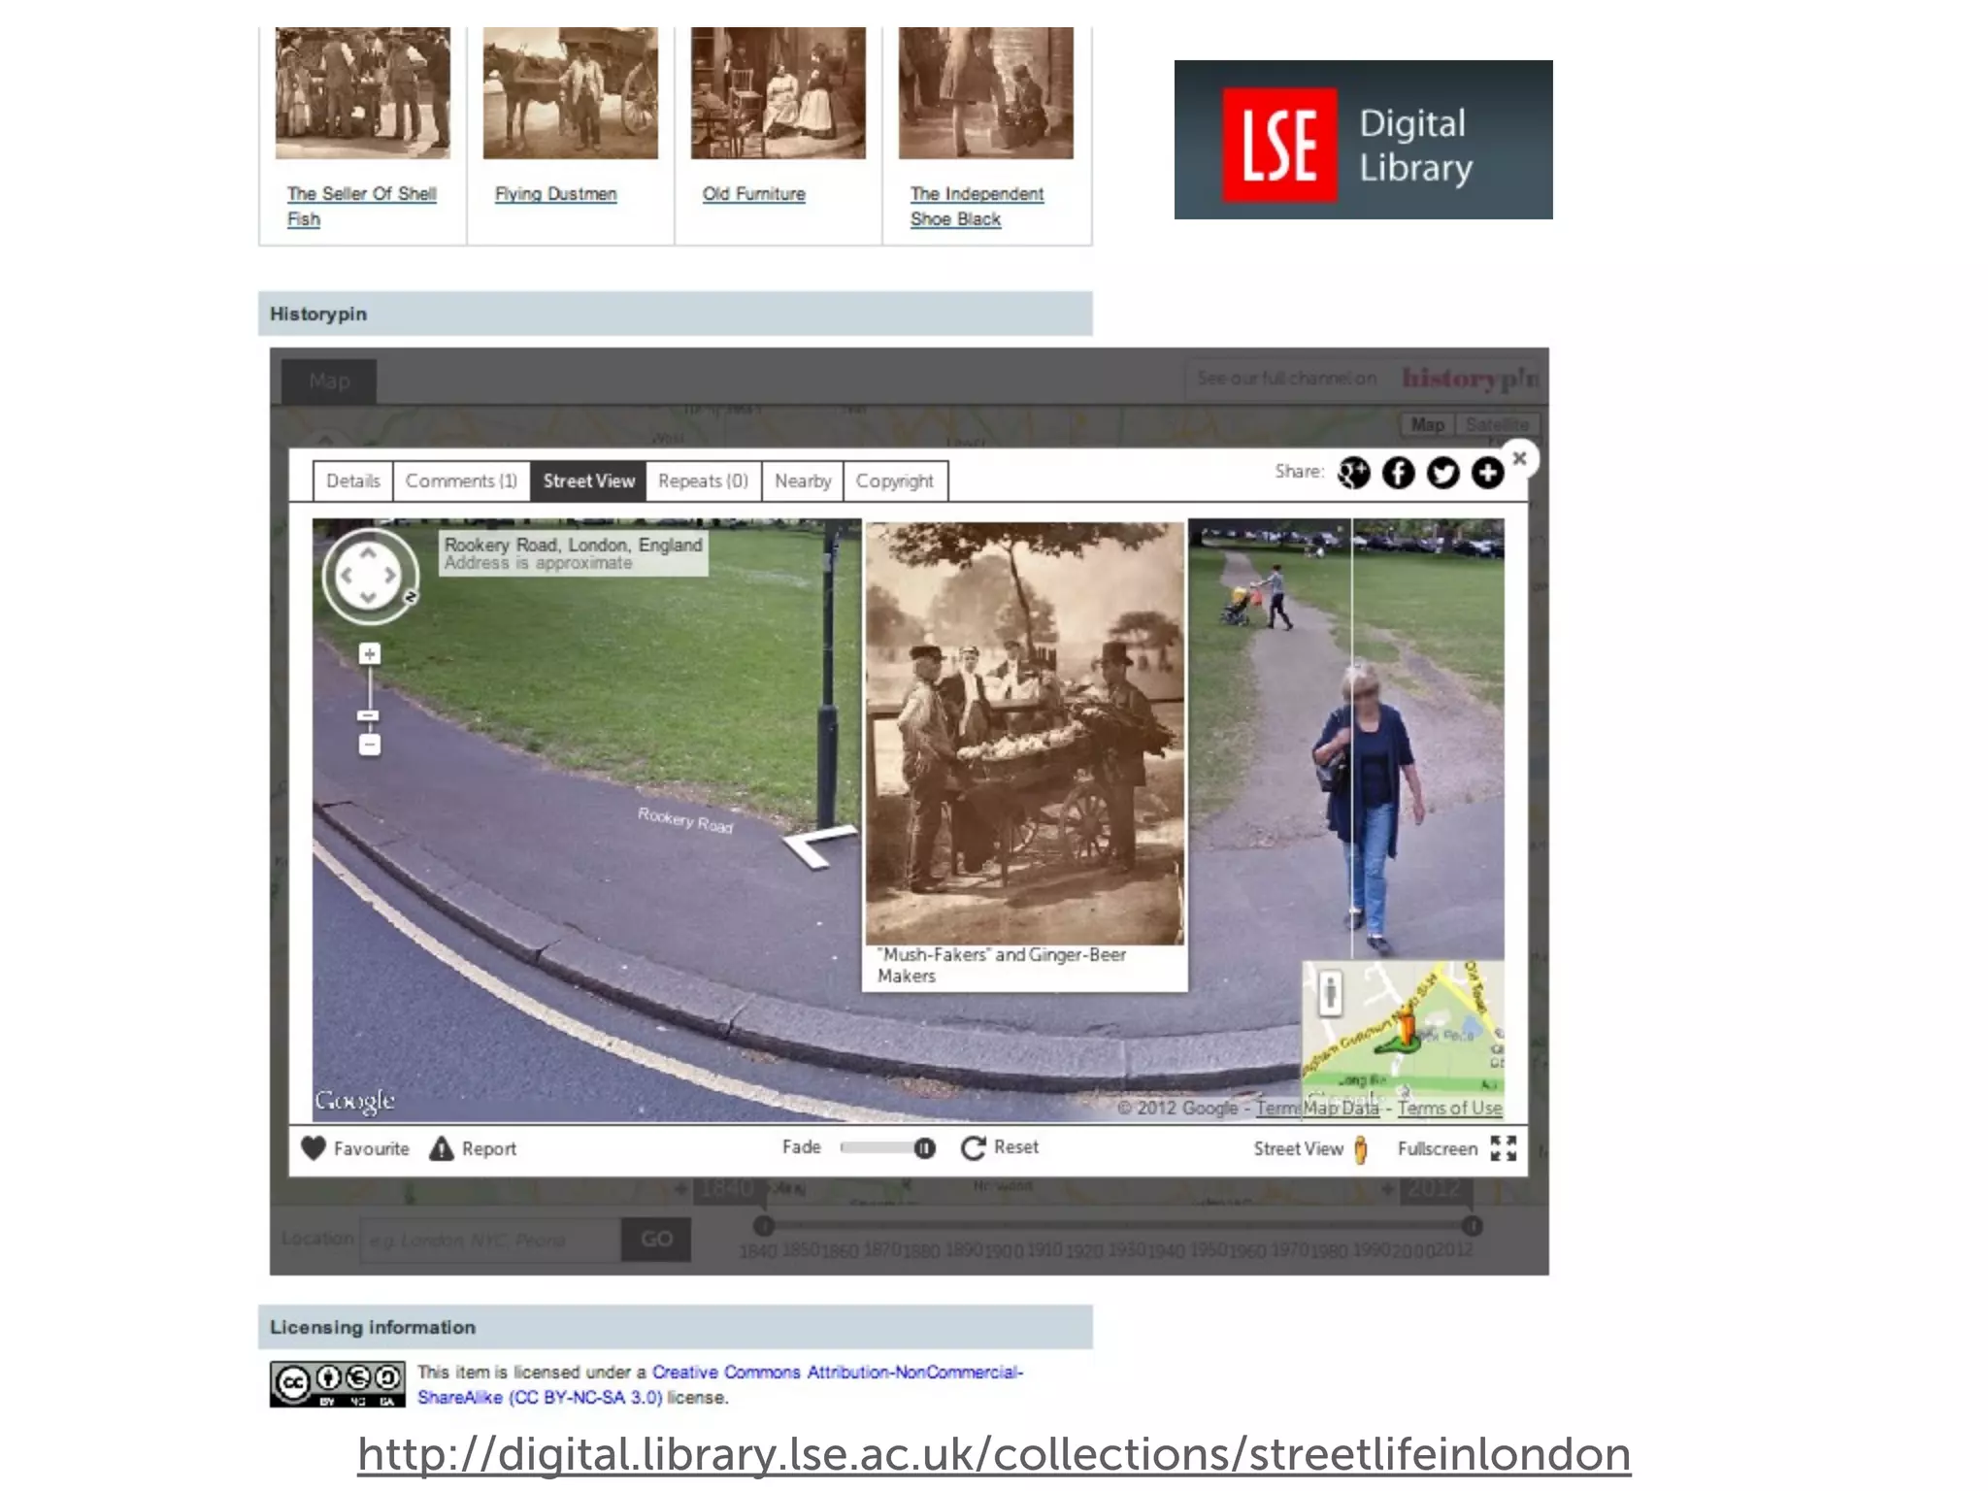This screenshot has height=1491, width=1988.
Task: Share on Facebook icon
Action: tap(1398, 473)
